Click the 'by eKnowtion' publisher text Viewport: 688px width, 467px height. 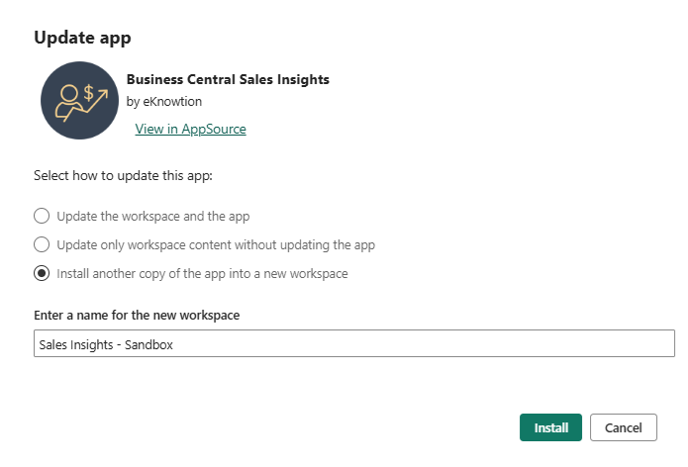pyautogui.click(x=164, y=101)
